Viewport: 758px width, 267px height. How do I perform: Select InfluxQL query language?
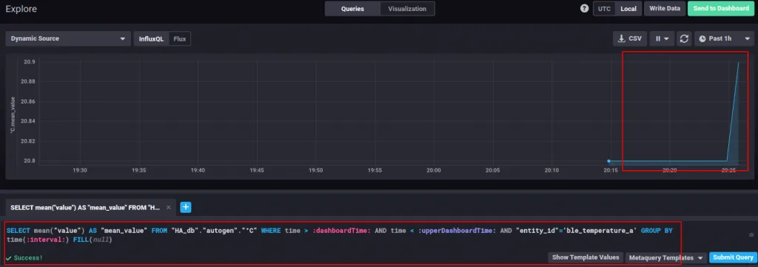click(x=151, y=38)
